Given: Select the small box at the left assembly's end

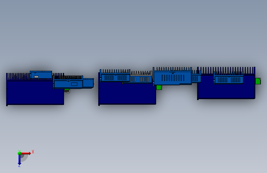Looking at the screenshot, I should click(x=88, y=83).
